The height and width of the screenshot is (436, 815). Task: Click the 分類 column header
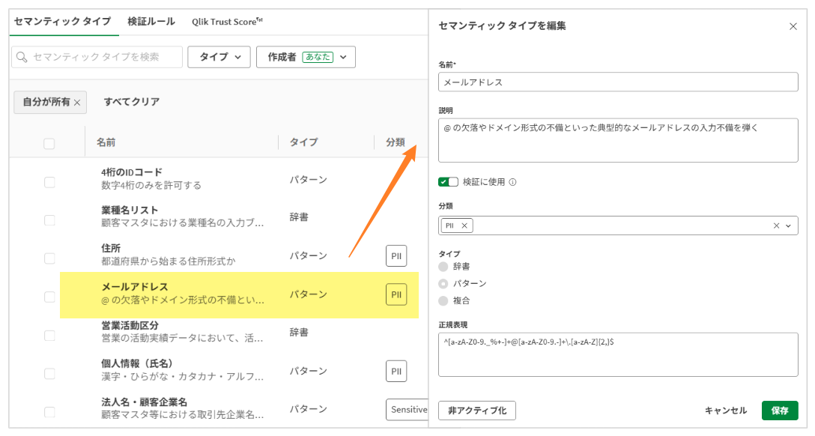tap(395, 142)
